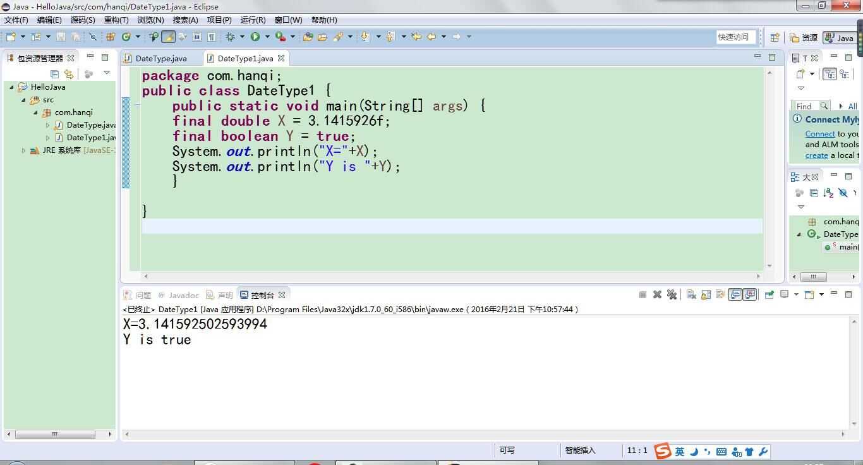Click Remove All Terminated Launches icon
Viewport: 863px width, 465px height.
[672, 294]
